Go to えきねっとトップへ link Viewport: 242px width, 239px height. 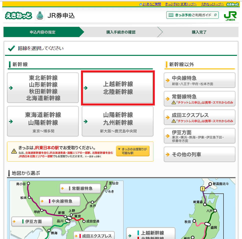click(212, 4)
